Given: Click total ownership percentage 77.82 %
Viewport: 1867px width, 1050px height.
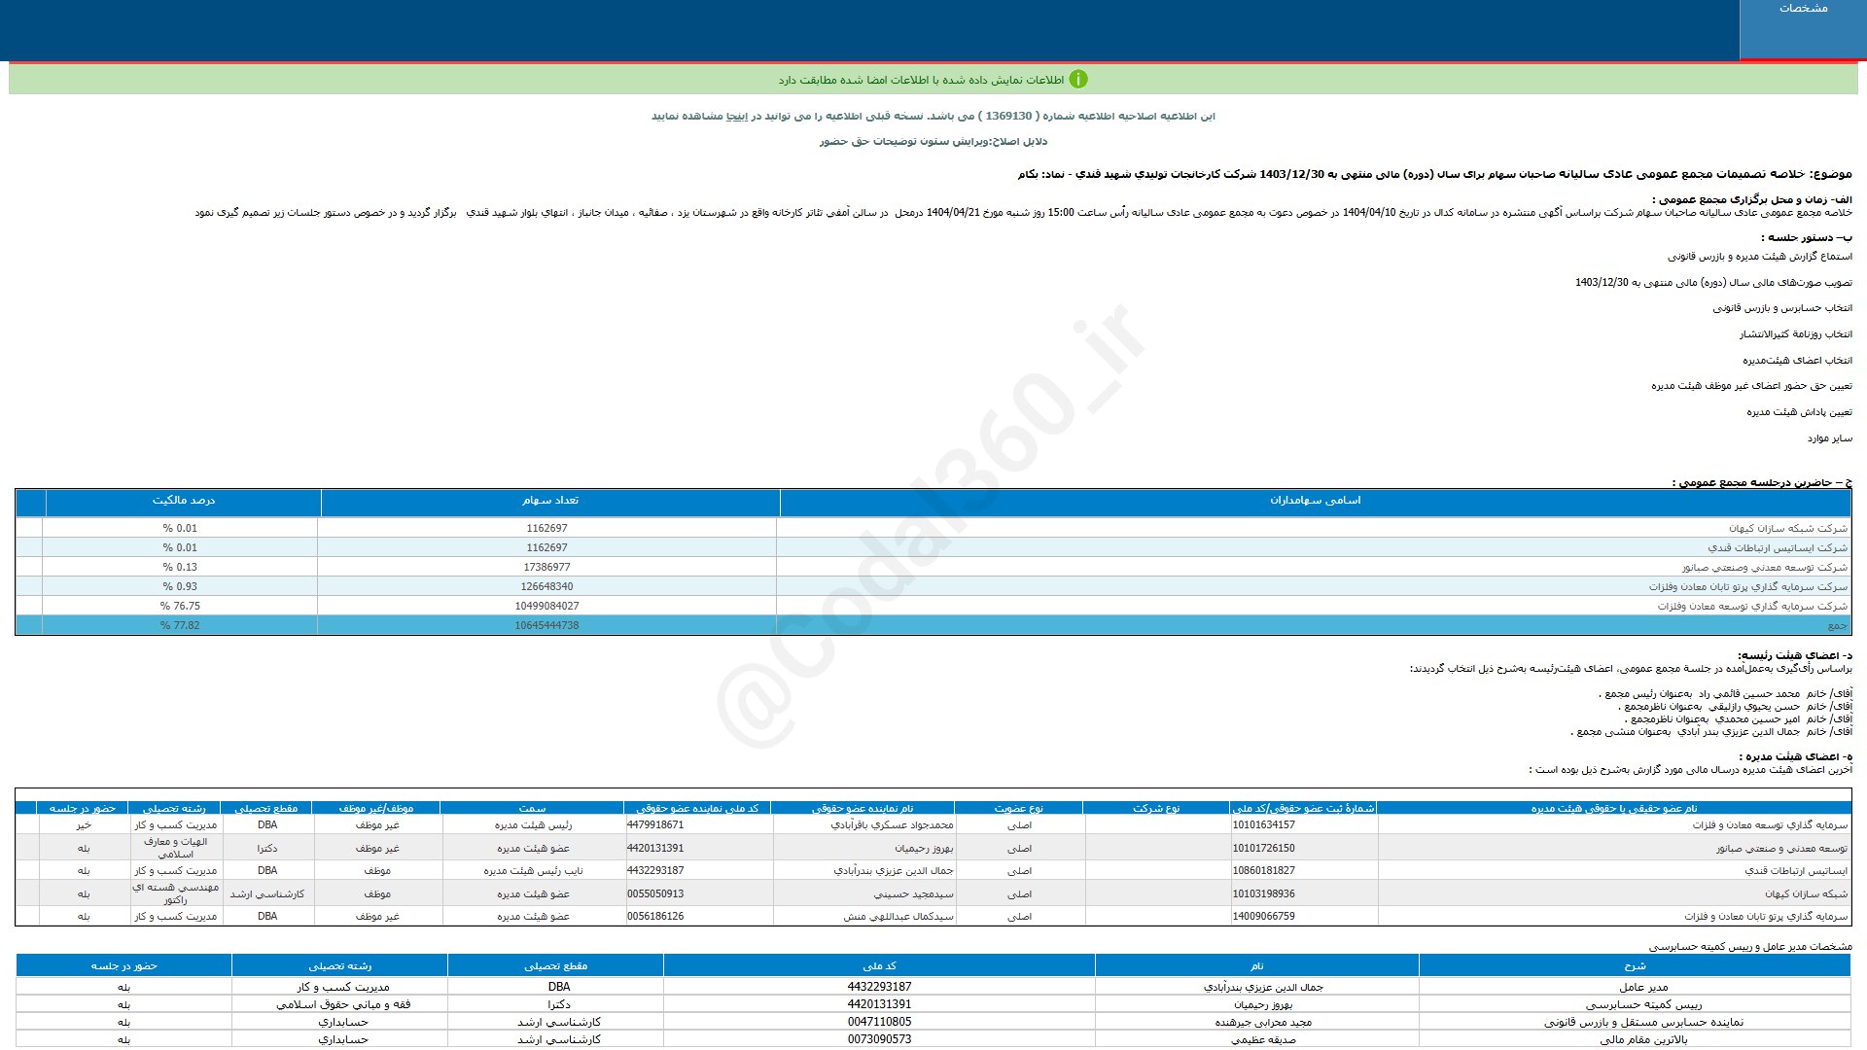Looking at the screenshot, I should tap(180, 625).
